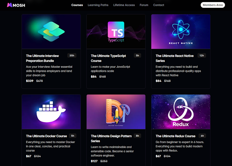
Task: Select The Ultimate Redux Course title
Action: pyautogui.click(x=175, y=136)
